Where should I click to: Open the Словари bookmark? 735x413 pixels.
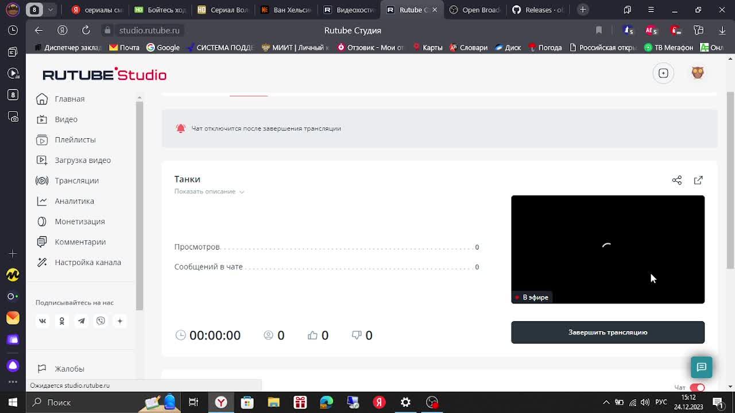(468, 48)
